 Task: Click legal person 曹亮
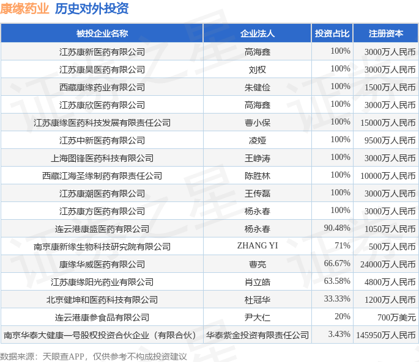[x=258, y=264]
